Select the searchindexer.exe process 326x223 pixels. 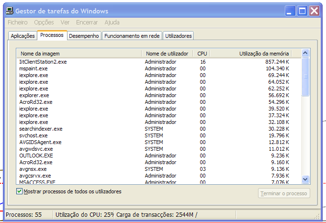pos(159,129)
